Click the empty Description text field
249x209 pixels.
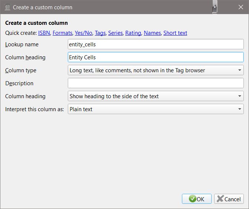pyautogui.click(x=156, y=83)
